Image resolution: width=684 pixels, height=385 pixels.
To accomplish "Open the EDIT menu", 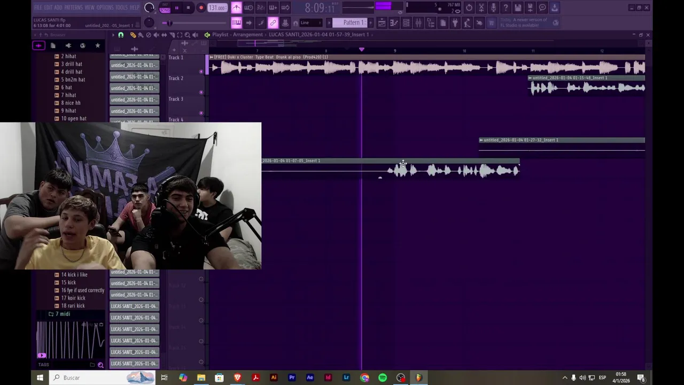I will 48,7.
